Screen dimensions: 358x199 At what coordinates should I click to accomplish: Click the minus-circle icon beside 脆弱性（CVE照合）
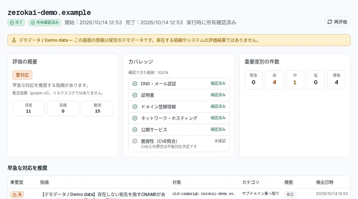[135, 141]
